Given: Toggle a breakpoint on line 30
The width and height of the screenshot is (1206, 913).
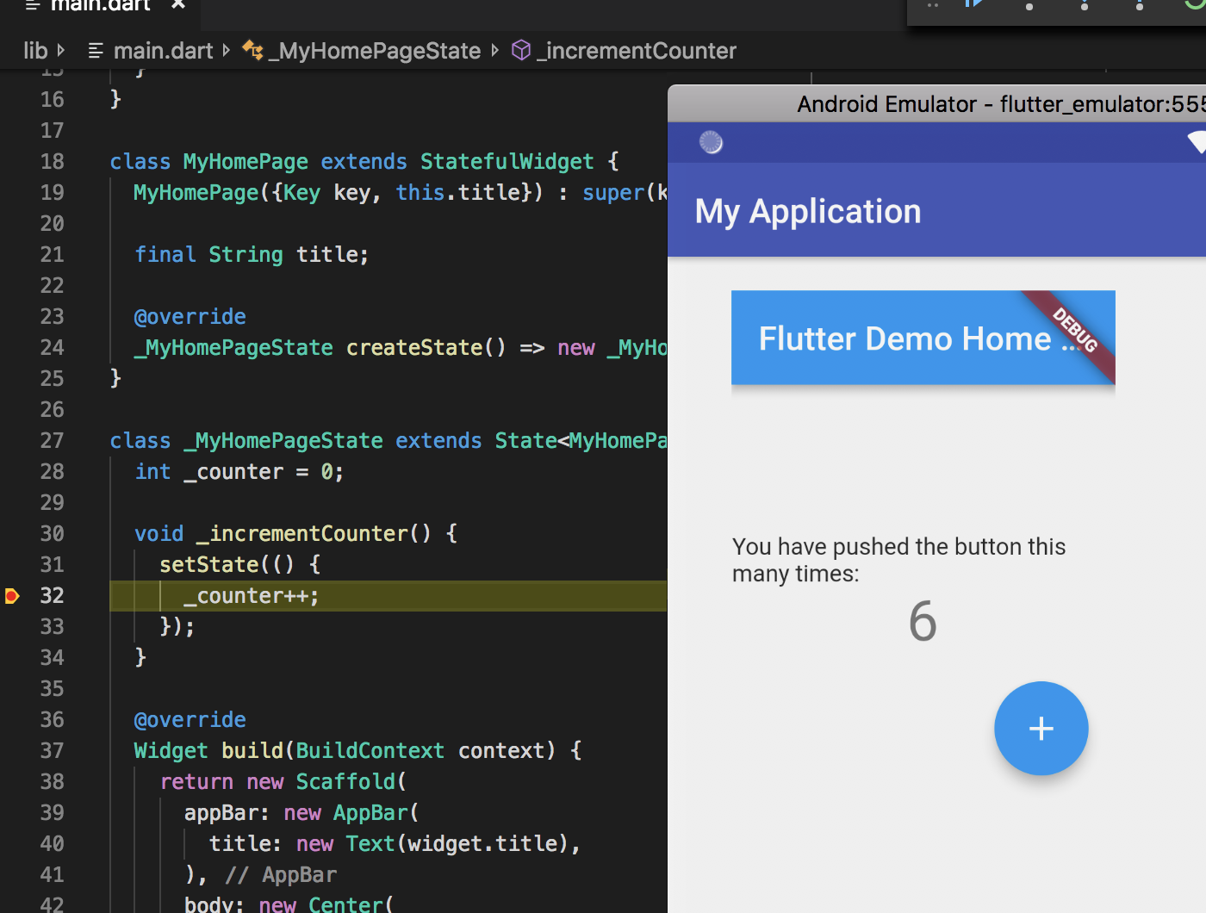Looking at the screenshot, I should (12, 533).
